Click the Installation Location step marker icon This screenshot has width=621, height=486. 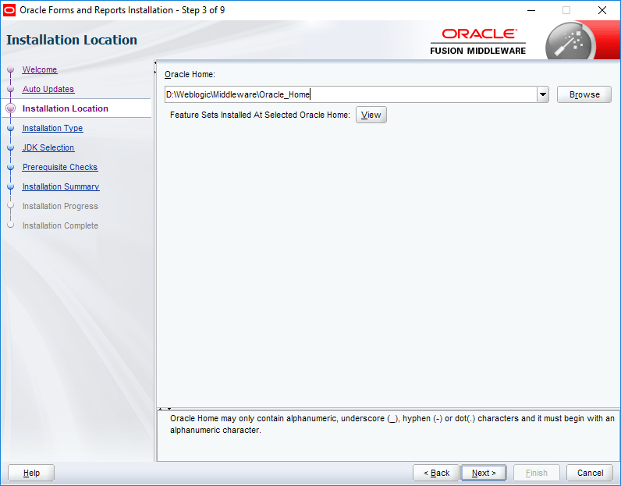11,108
